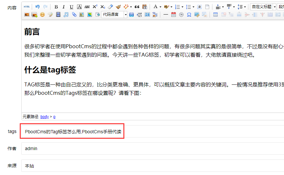Screen dimensions: 284x175
Task: Insert video using film icon
Action: coord(58,15)
